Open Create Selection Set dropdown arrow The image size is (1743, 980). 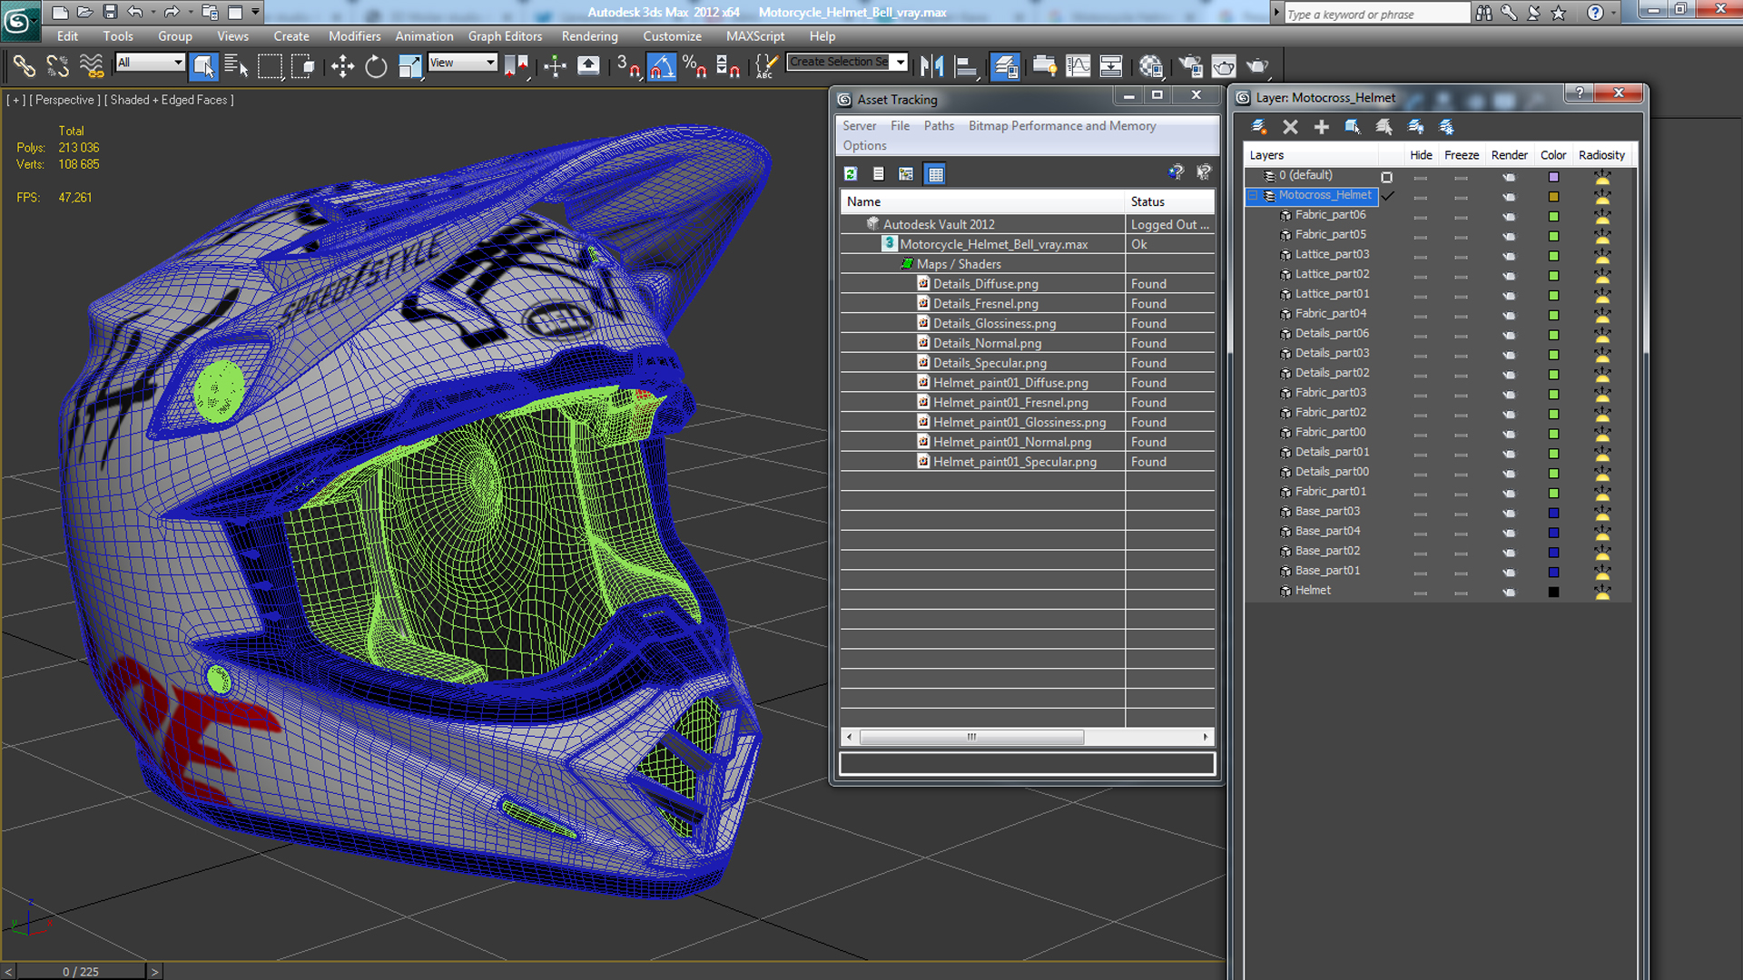click(x=900, y=62)
